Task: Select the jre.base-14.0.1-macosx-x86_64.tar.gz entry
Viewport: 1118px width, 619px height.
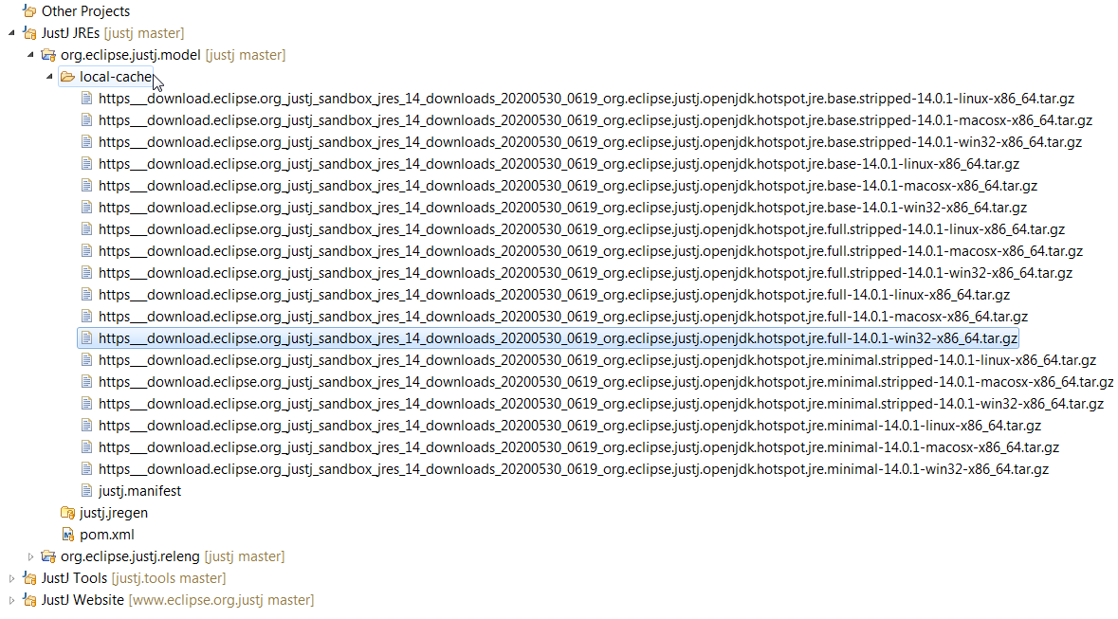Action: 567,186
